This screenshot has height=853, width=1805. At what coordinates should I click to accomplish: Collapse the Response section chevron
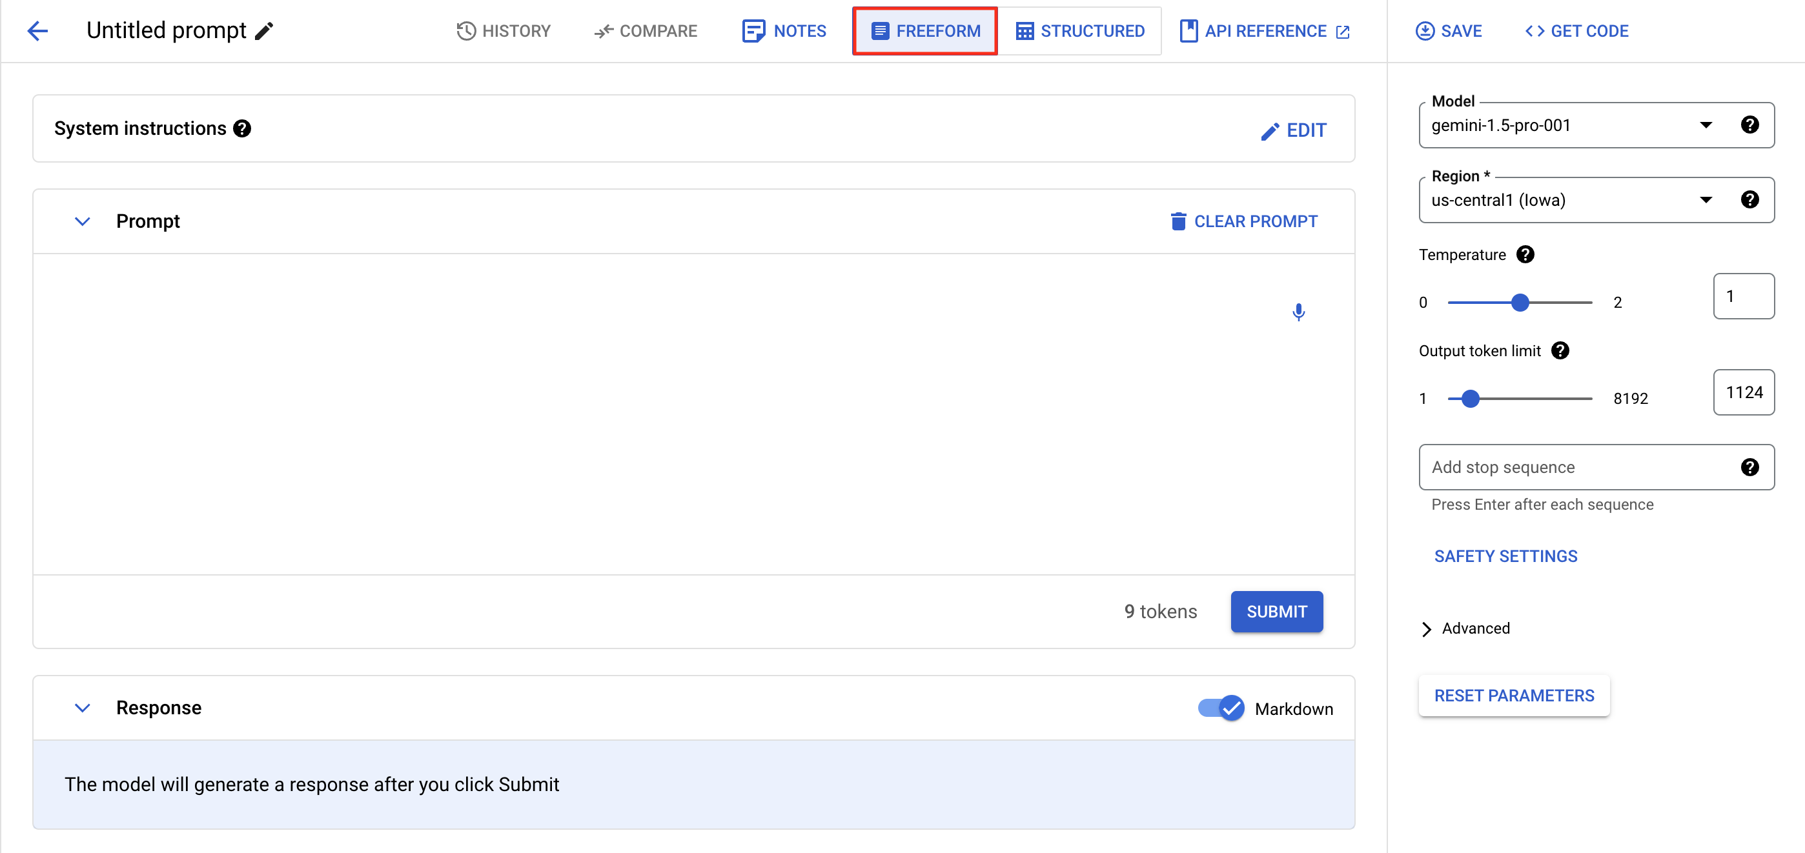pos(82,708)
